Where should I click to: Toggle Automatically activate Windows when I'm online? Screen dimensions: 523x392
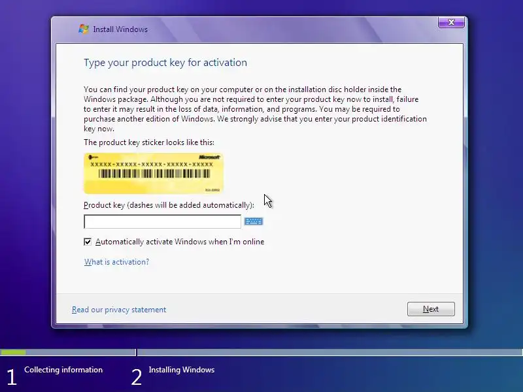pos(88,242)
